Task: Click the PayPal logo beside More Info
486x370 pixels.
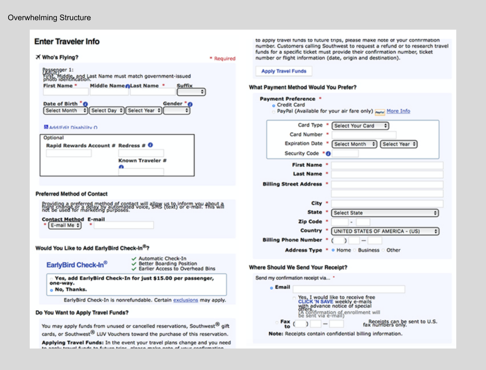Action: tap(380, 112)
